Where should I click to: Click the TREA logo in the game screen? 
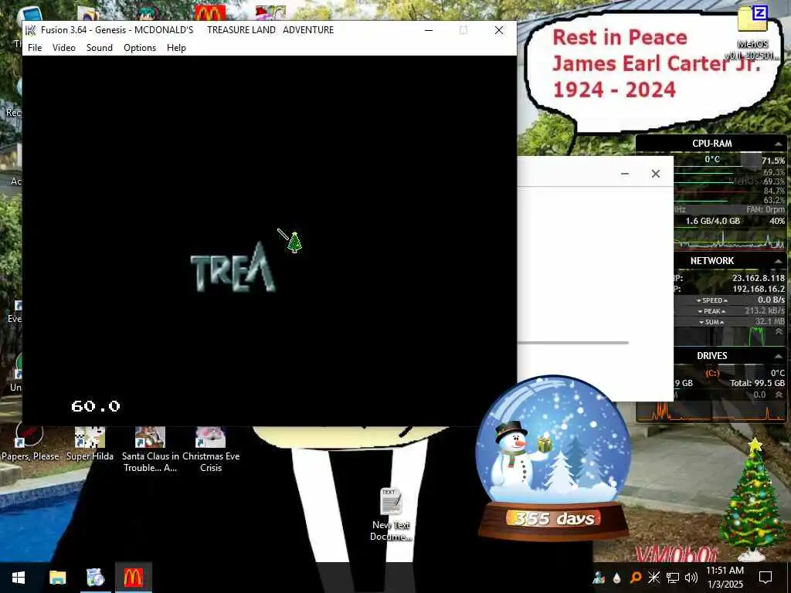(233, 266)
